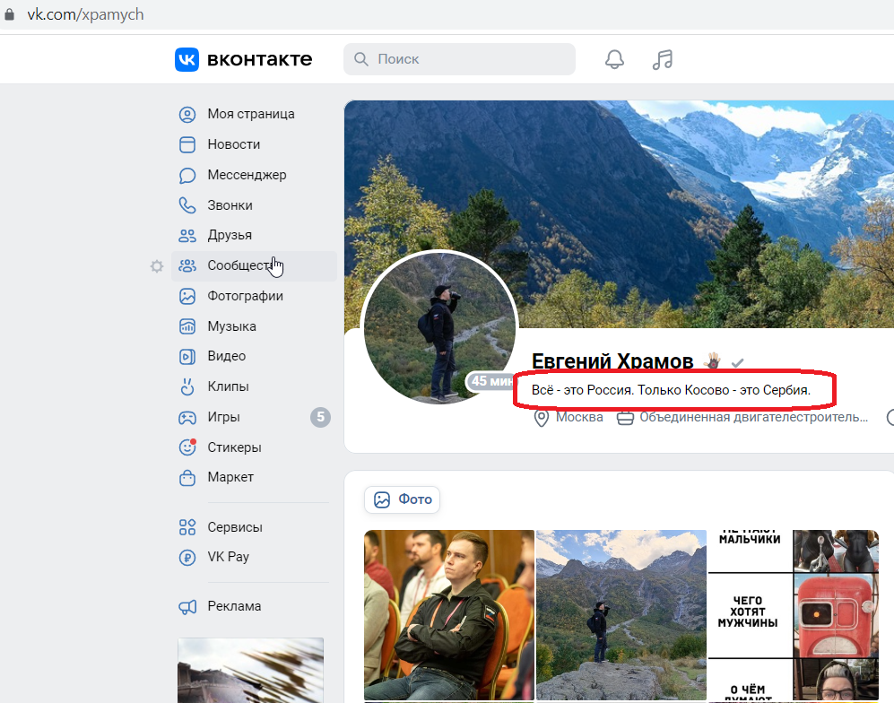Open notifications bell icon
This screenshot has height=703, width=894.
click(x=614, y=59)
